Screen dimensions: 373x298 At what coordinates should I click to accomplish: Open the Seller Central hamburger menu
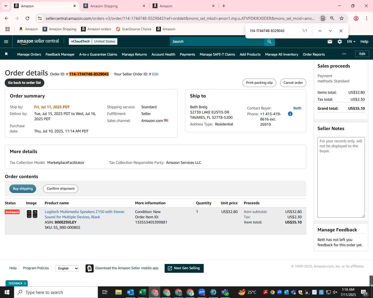6,42
